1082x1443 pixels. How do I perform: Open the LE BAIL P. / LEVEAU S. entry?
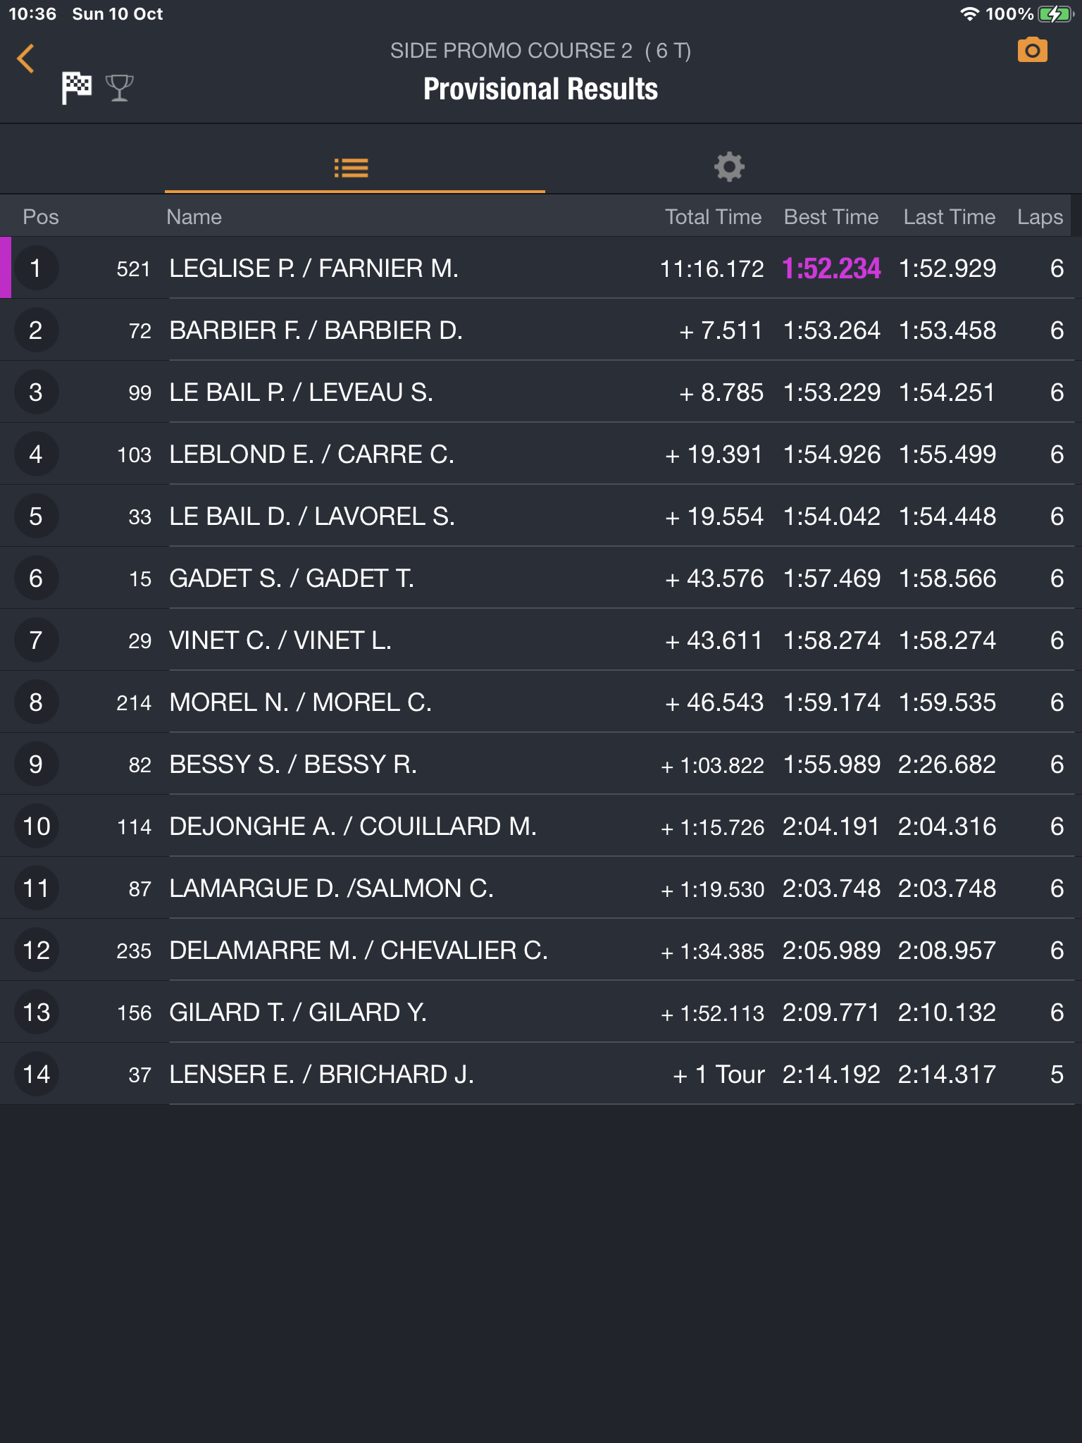coord(541,392)
